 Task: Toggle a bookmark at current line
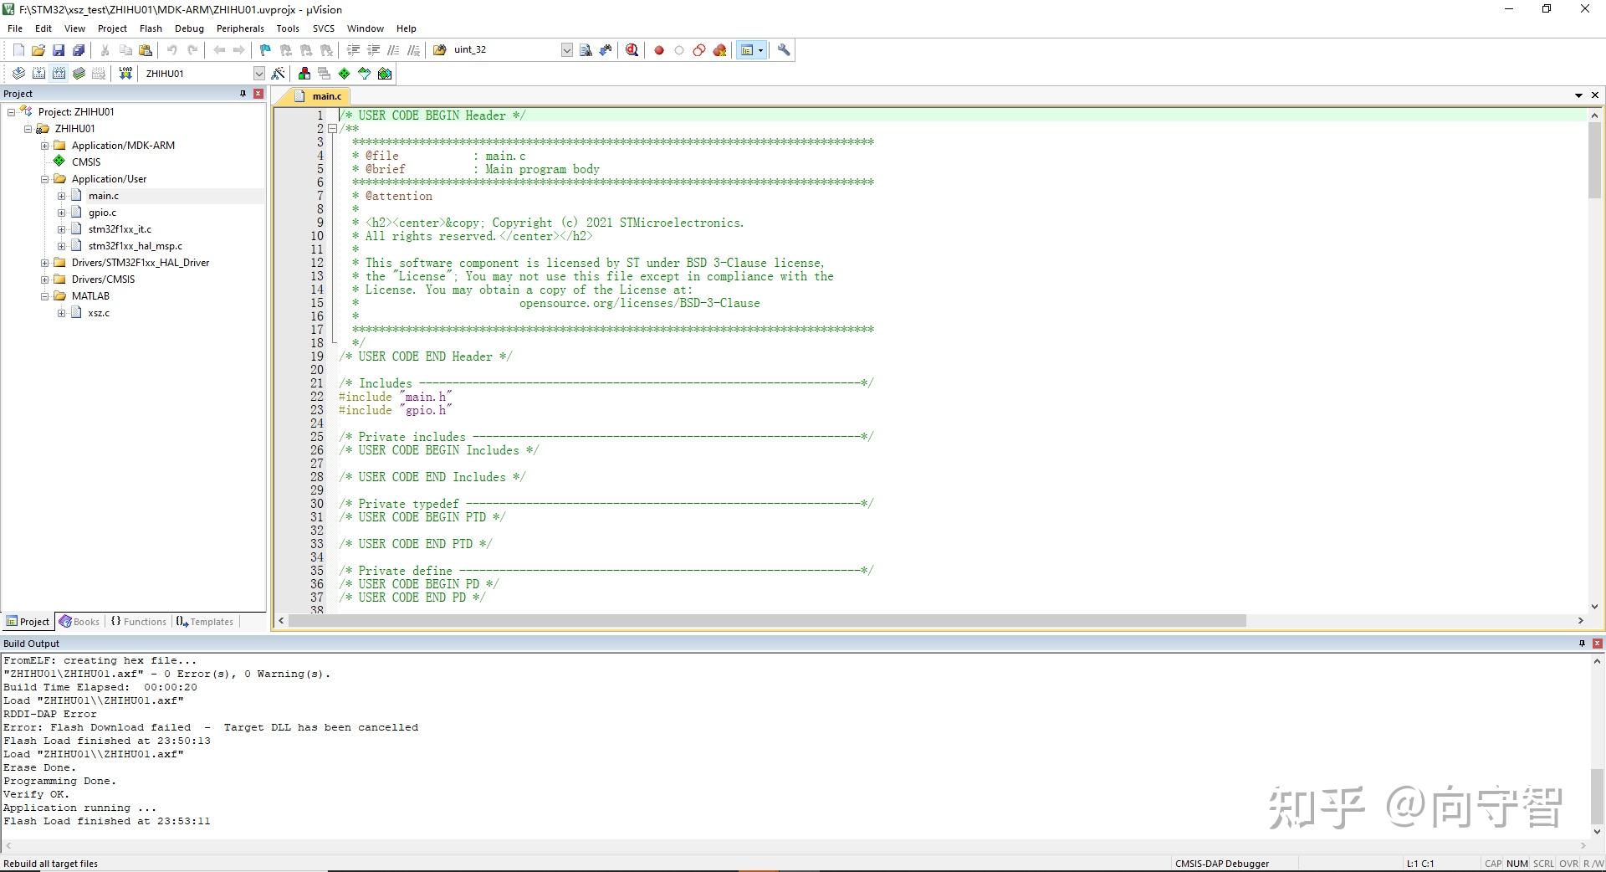(x=264, y=50)
